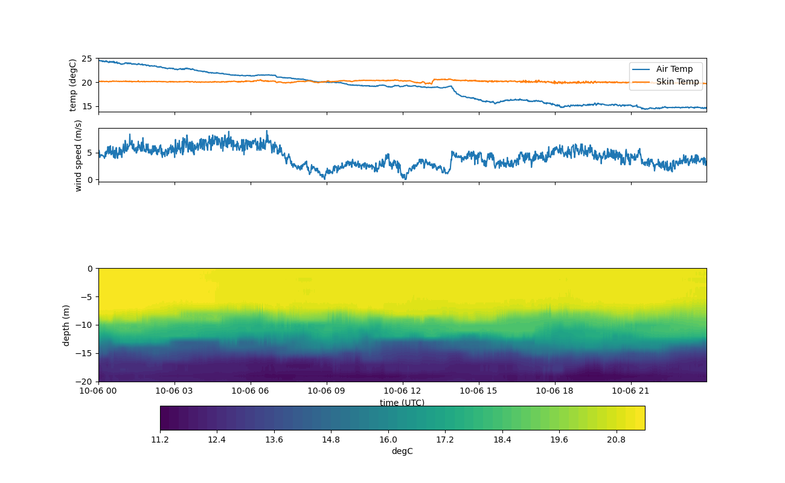
Task: Click the wind speed (m/s) axis label
Action: [78, 155]
